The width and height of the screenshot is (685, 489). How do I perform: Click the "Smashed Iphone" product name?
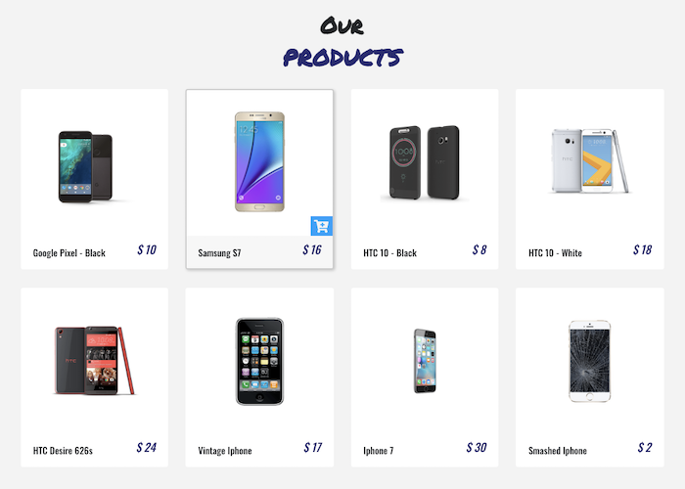tap(558, 451)
